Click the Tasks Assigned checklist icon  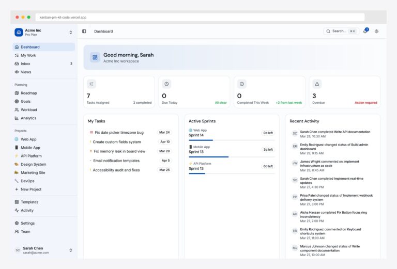(91, 84)
